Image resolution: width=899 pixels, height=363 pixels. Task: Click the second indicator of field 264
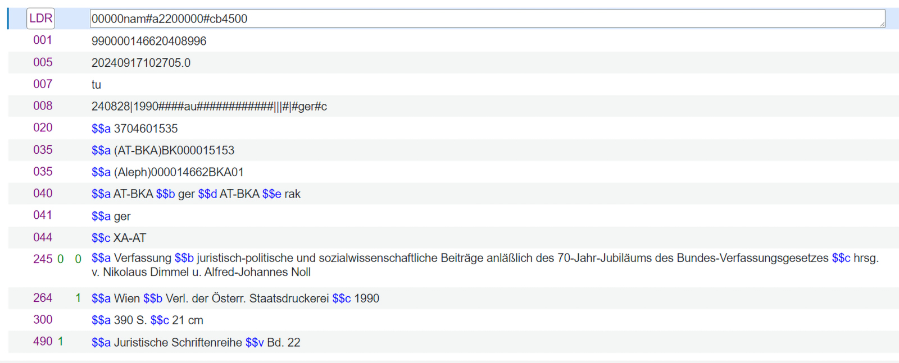[x=78, y=298]
